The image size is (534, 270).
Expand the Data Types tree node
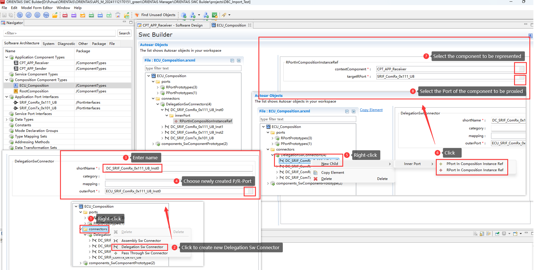(7, 120)
